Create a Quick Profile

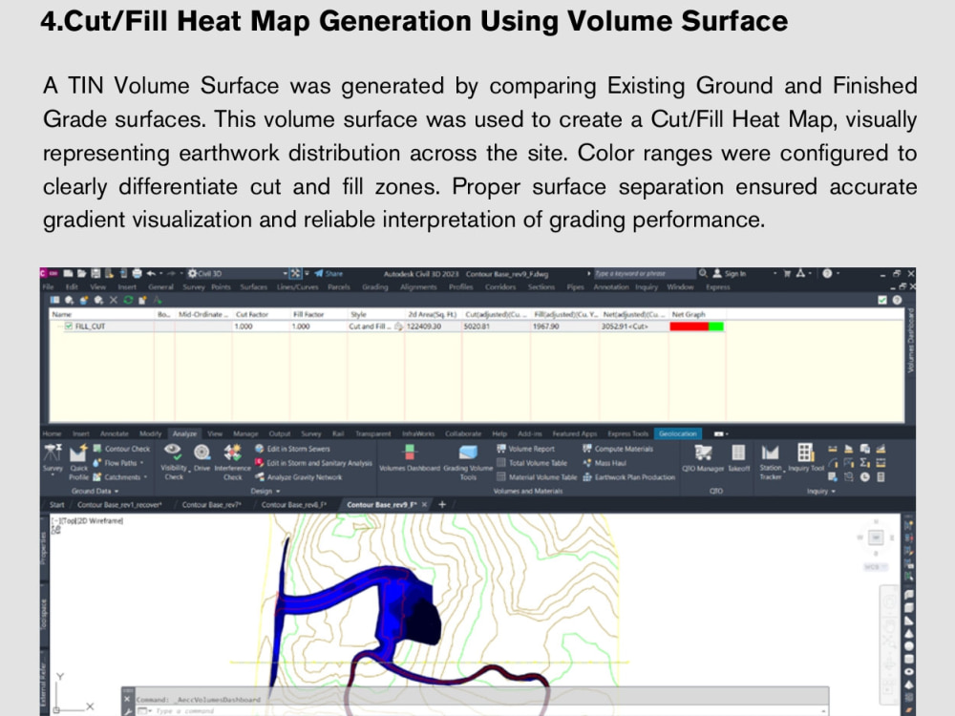click(x=78, y=462)
